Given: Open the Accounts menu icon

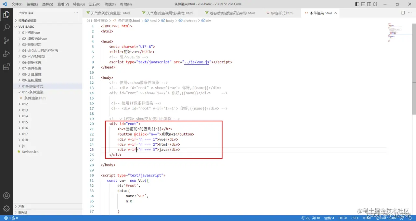Looking at the screenshot, I should 6,196.
